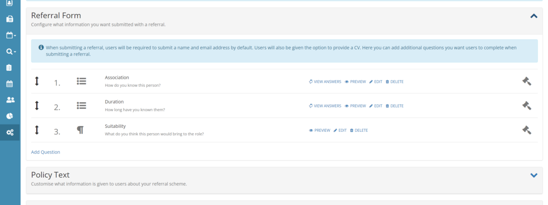The width and height of the screenshot is (548, 205).
Task: Preview the Suitability question
Action: [x=320, y=130]
